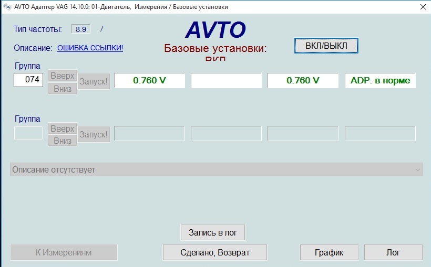Select first 0.760 V value field
Viewport: 431px width, 267px height.
[149, 80]
